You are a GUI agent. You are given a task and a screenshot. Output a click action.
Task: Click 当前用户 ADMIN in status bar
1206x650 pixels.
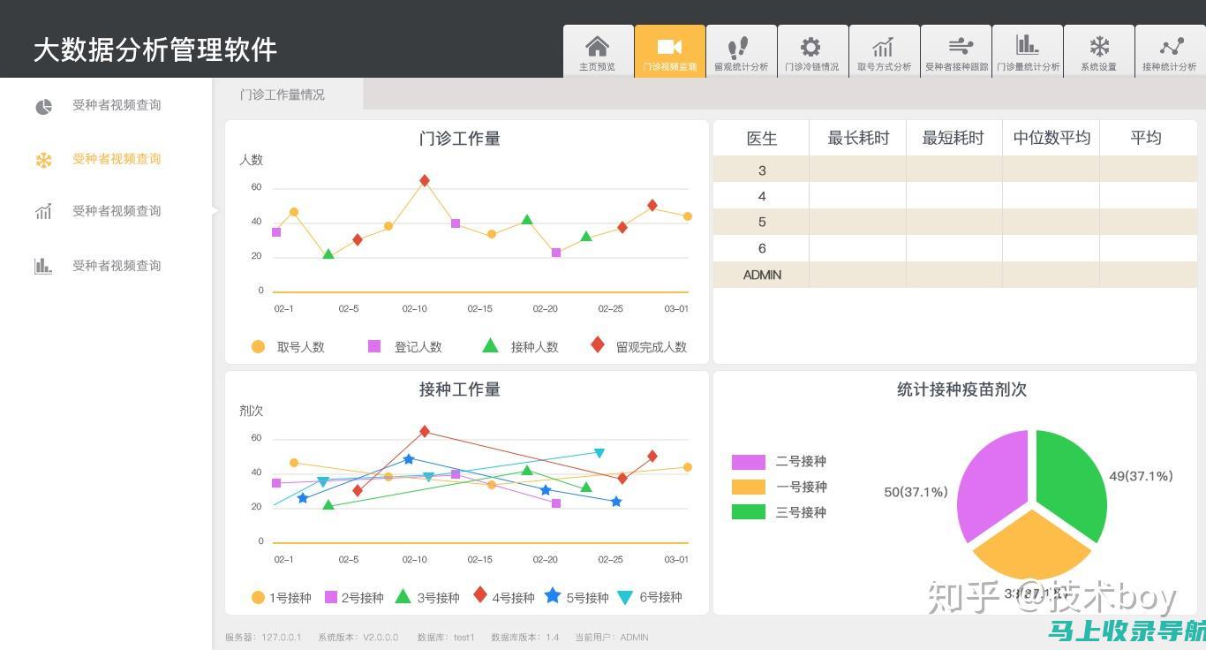click(612, 637)
